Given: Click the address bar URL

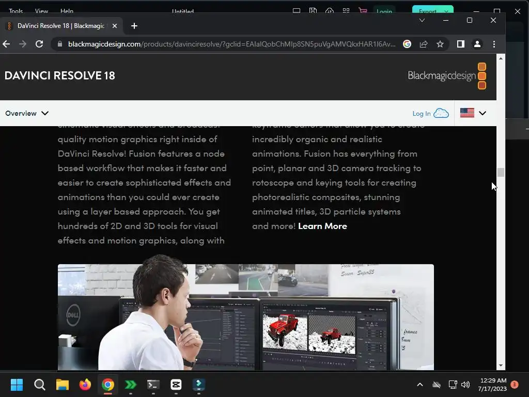Looking at the screenshot, I should tap(231, 44).
